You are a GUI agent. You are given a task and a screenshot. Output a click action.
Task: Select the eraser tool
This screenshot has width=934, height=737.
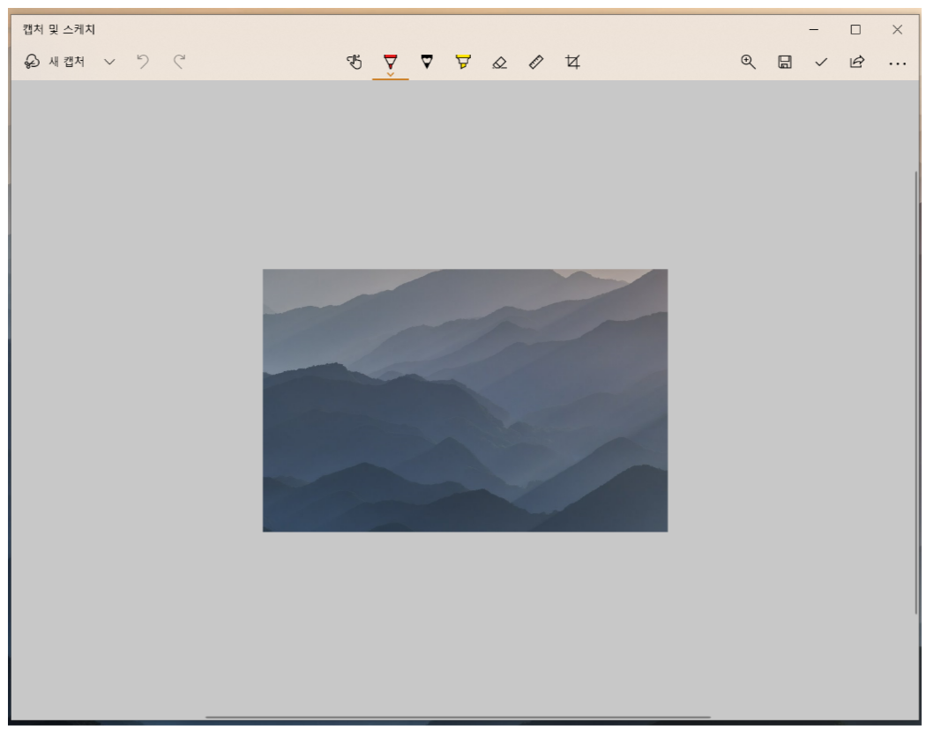point(500,62)
